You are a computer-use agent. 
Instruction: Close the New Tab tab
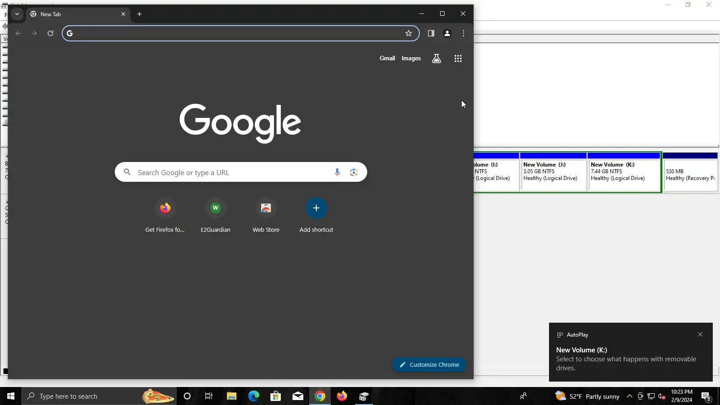[x=123, y=14]
